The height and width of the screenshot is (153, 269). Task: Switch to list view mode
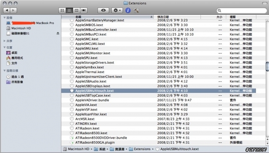[x=69, y=11]
